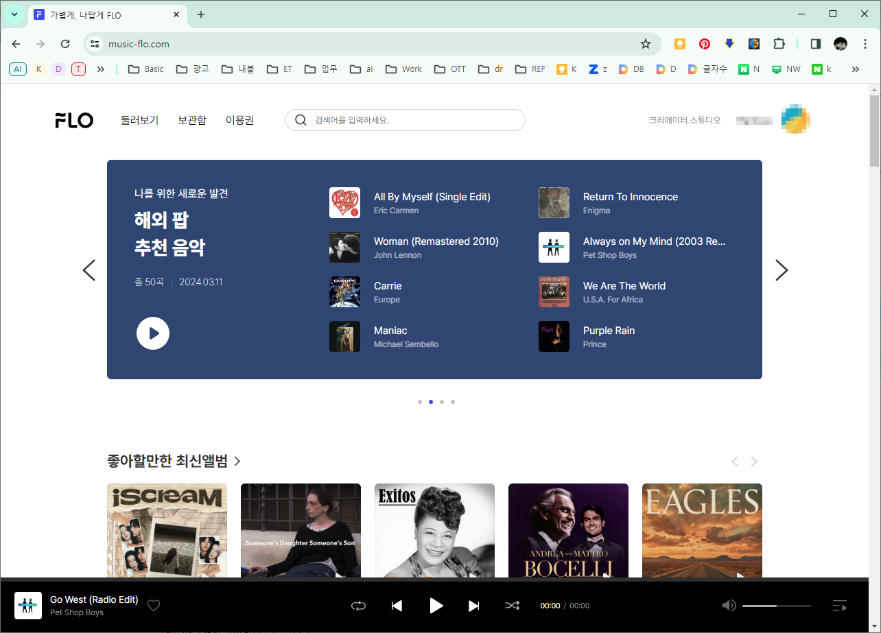Click Always on My Mind album art
The width and height of the screenshot is (881, 633).
(x=554, y=248)
